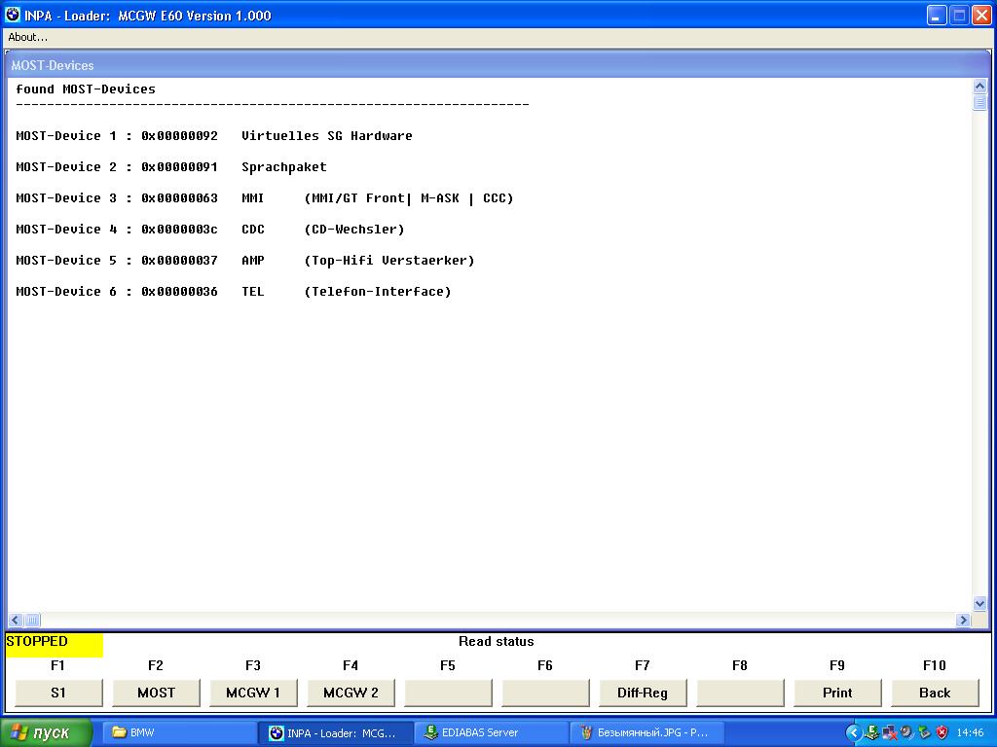Click the MOST-Devices panel title

pyautogui.click(x=53, y=65)
